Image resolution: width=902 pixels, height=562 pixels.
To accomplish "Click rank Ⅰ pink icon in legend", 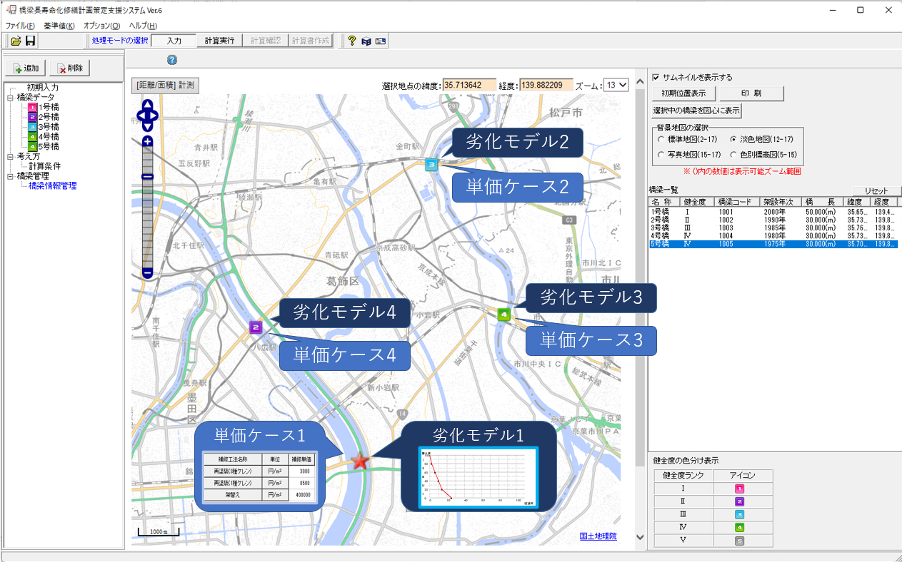I will 740,489.
